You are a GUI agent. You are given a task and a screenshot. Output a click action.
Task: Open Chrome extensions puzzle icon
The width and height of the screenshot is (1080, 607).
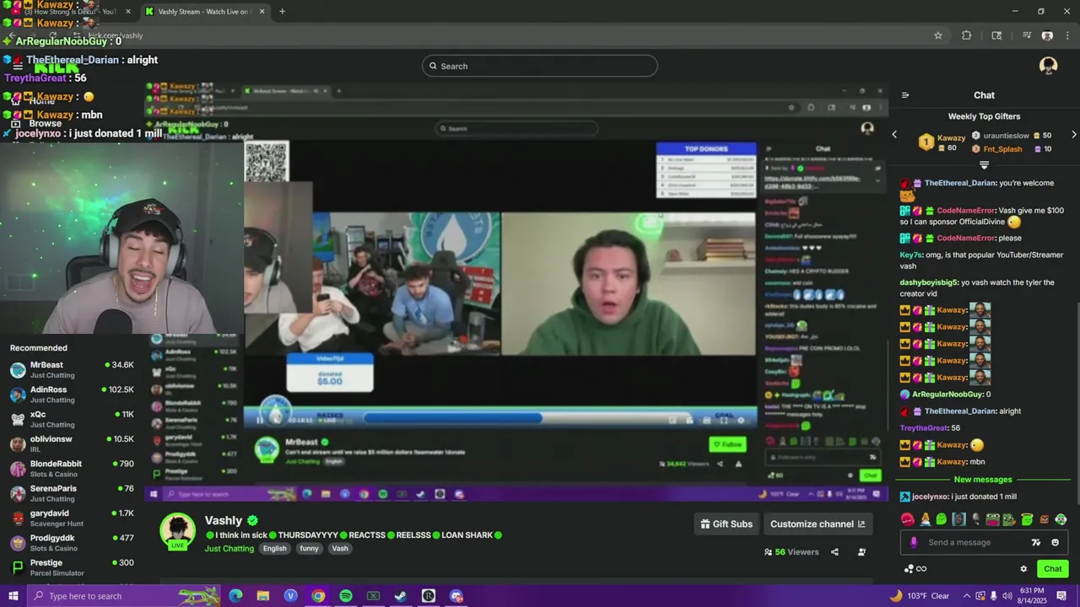click(x=967, y=35)
